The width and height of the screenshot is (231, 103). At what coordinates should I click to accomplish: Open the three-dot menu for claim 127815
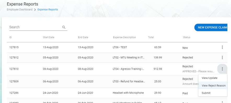pos(222,47)
